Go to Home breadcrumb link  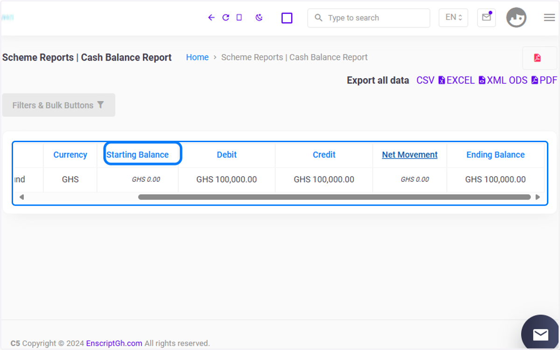click(x=197, y=57)
